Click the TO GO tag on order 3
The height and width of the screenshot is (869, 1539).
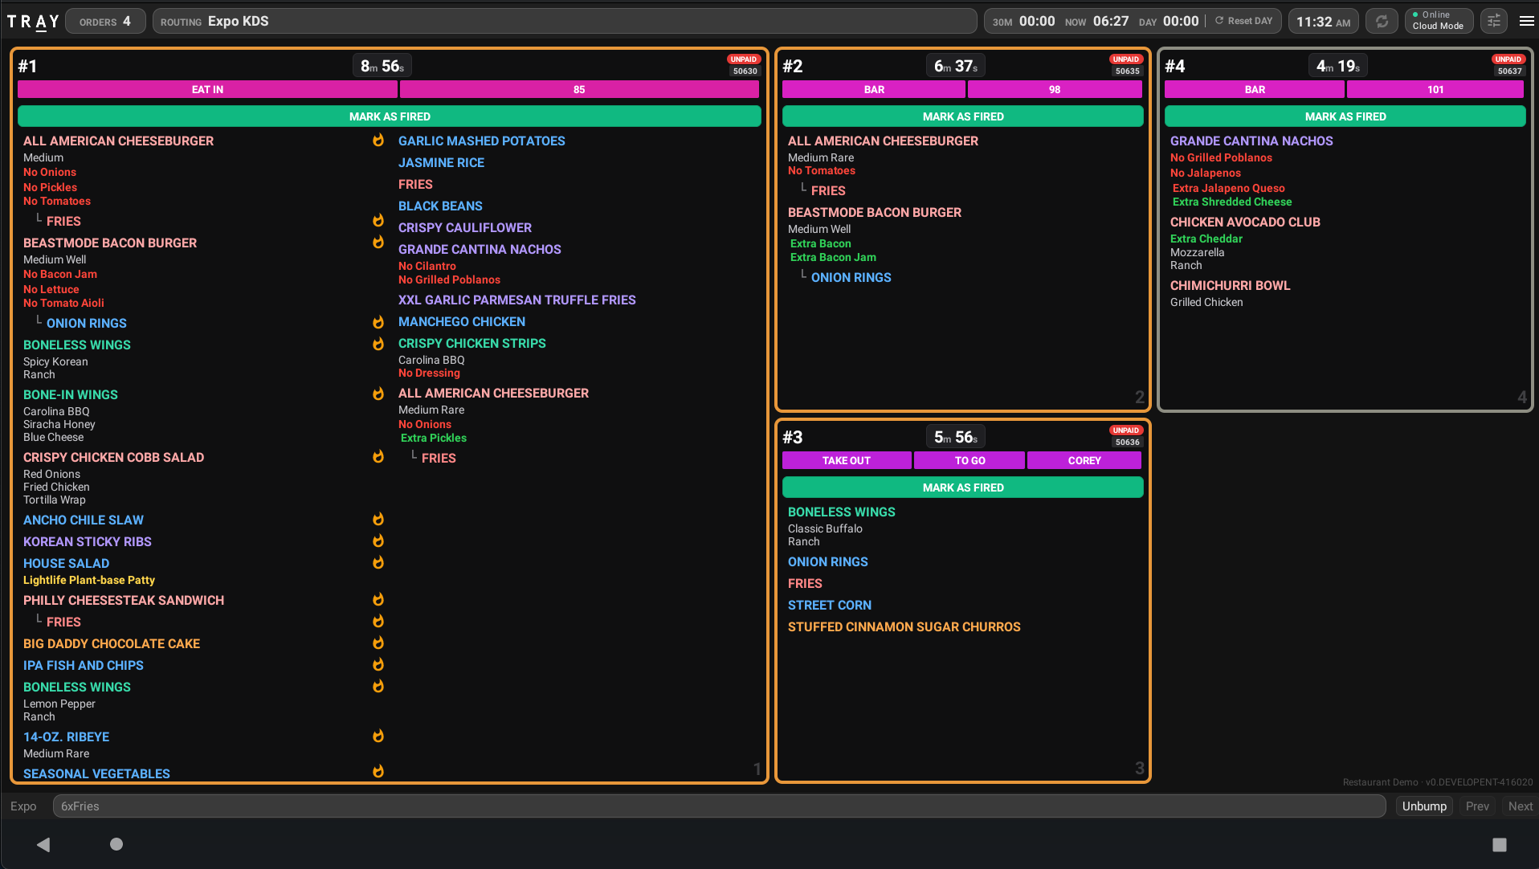tap(970, 460)
